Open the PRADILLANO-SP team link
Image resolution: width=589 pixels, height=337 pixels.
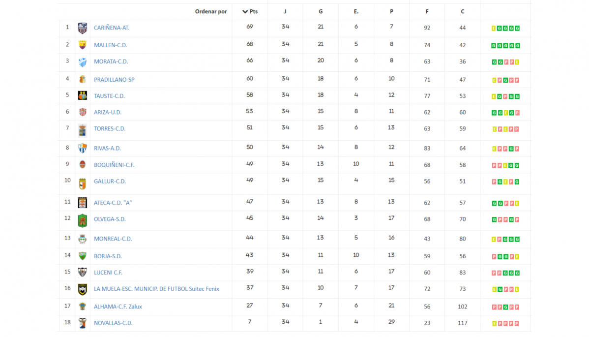(114, 80)
